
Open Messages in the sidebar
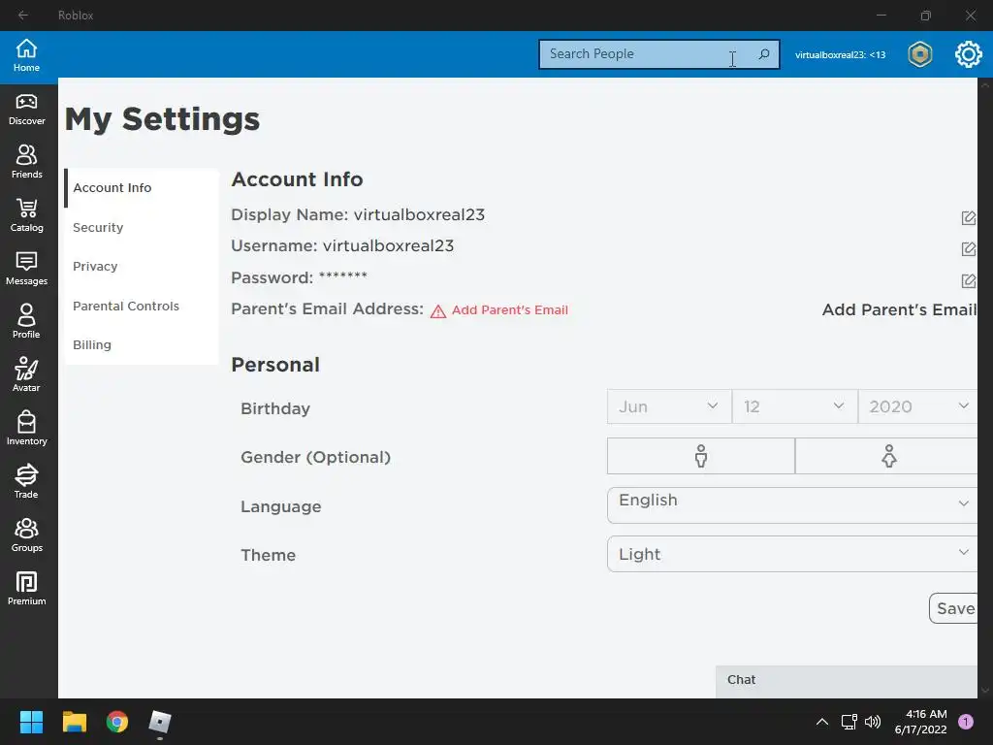click(x=26, y=270)
